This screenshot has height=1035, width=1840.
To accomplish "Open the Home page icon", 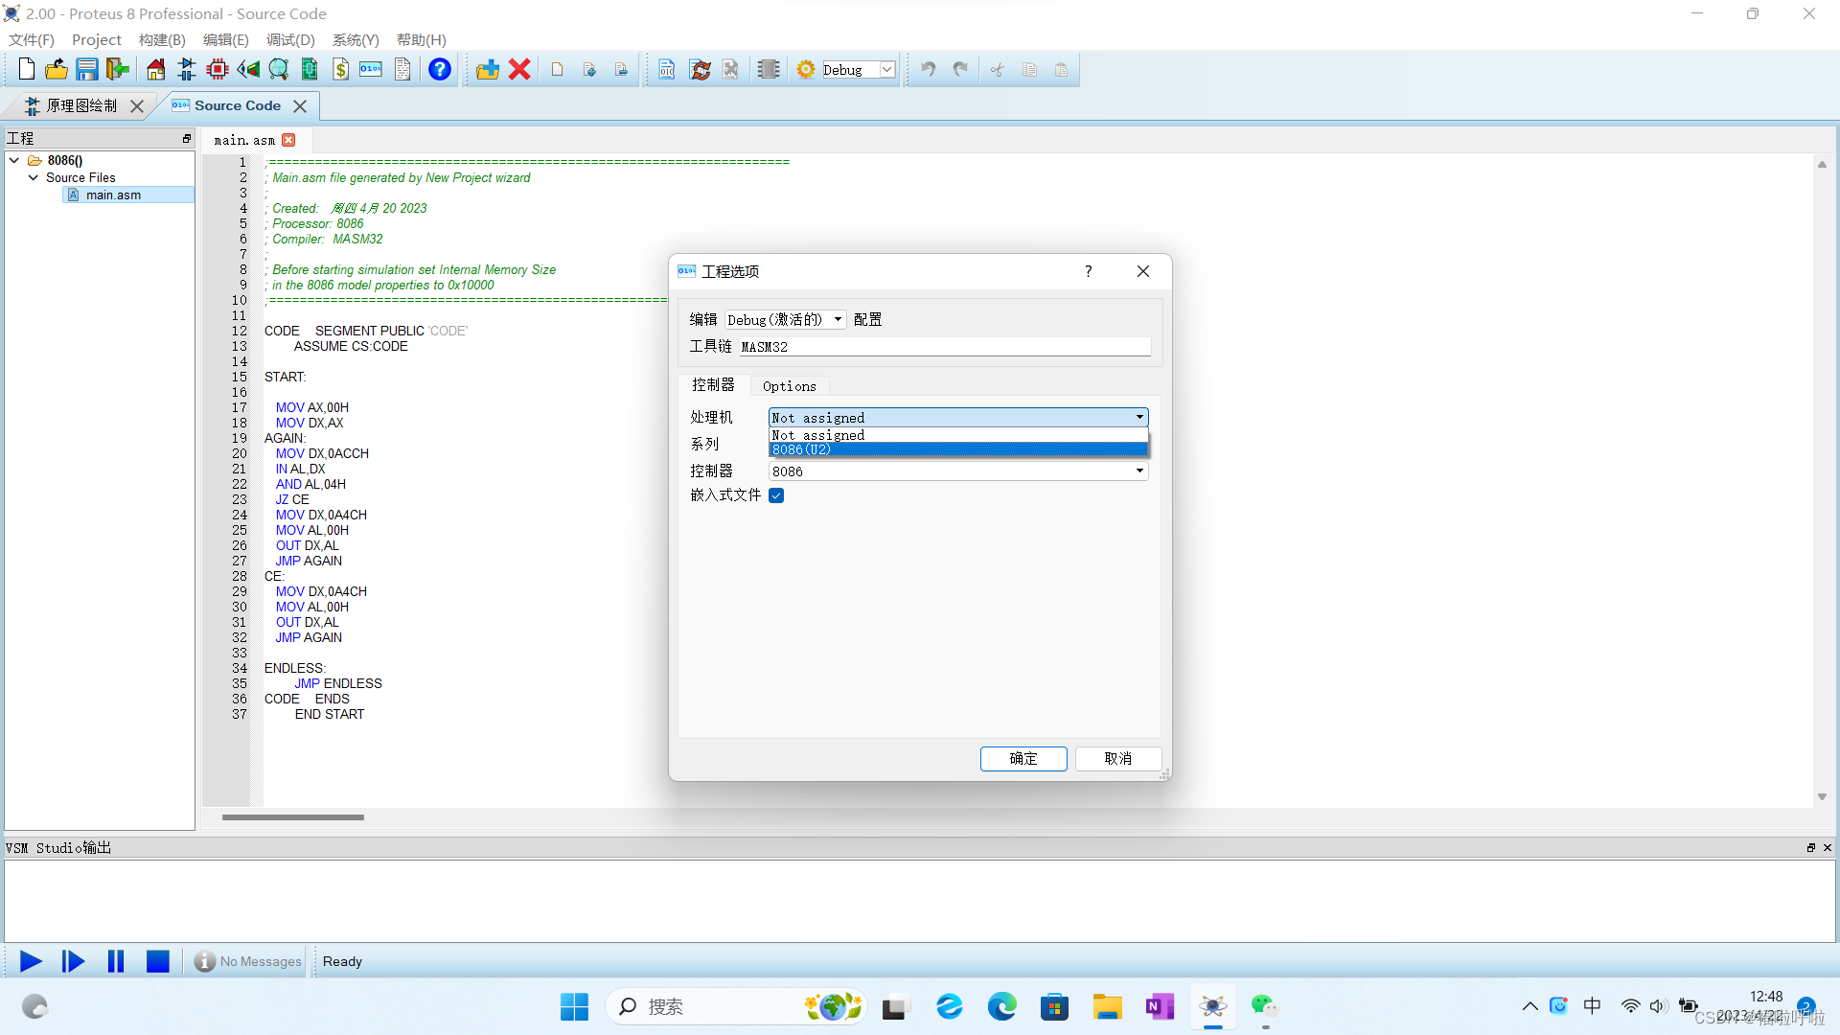I will point(155,69).
